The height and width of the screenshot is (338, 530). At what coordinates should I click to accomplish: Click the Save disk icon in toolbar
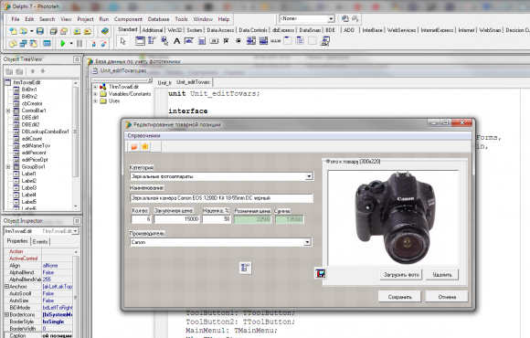(x=40, y=31)
